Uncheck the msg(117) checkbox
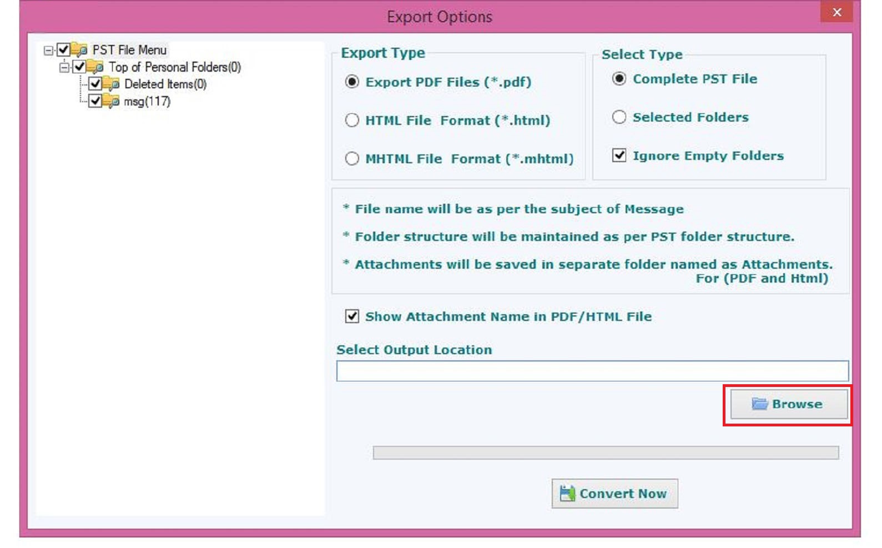882x548 pixels. coord(95,101)
